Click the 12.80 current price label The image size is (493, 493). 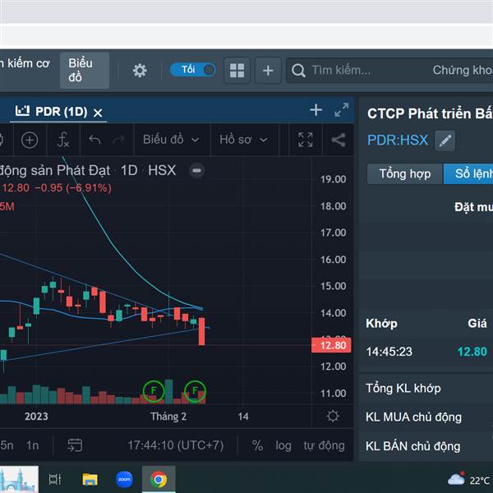point(331,345)
